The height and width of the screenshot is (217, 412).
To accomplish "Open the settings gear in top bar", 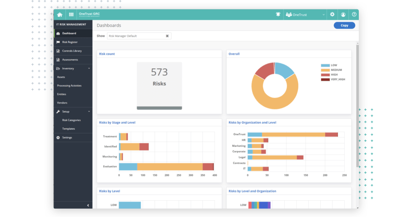I will point(332,15).
